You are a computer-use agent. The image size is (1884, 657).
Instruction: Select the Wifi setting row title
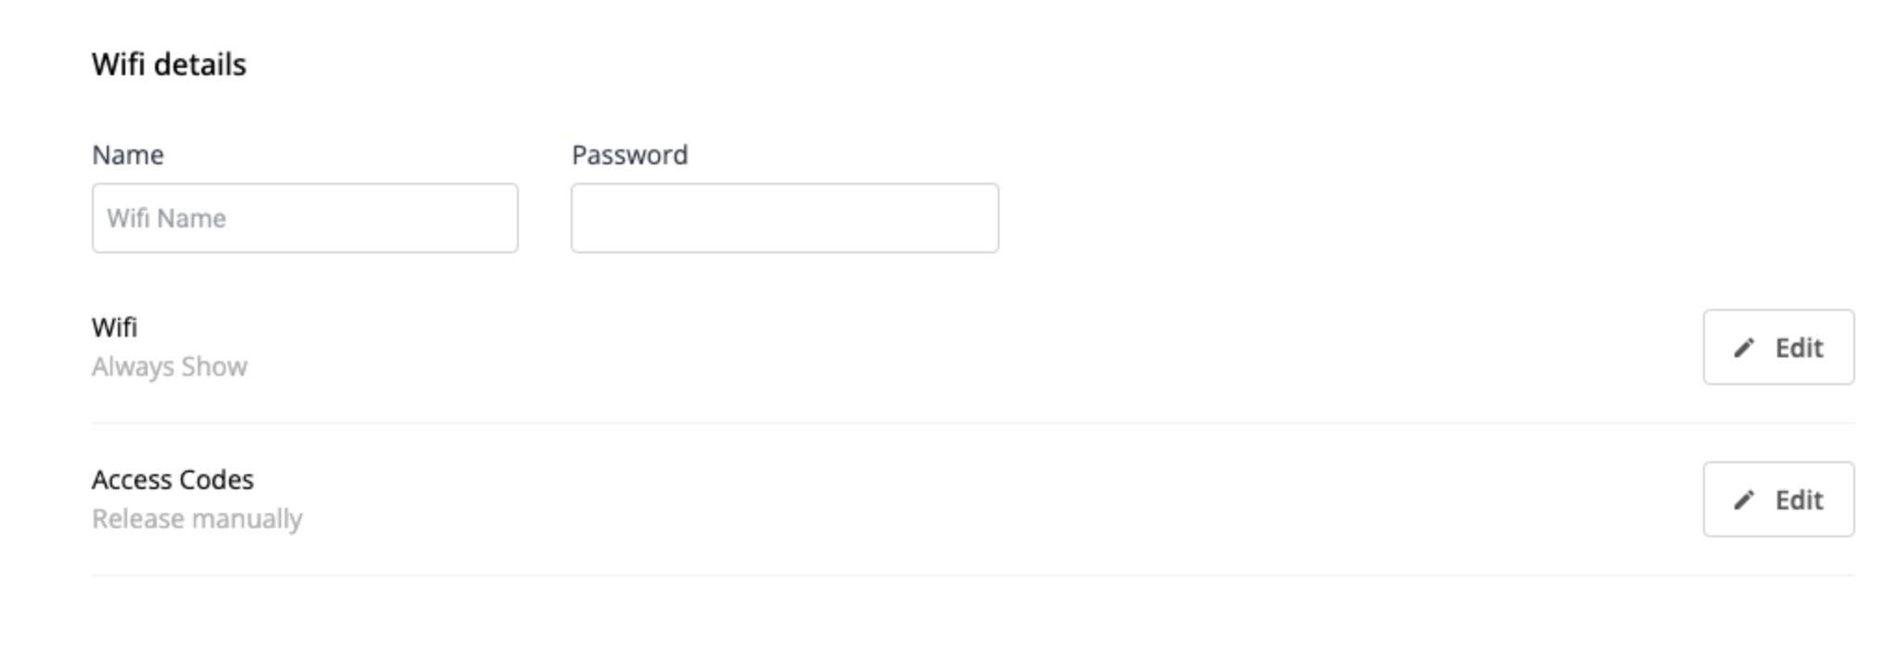[114, 328]
